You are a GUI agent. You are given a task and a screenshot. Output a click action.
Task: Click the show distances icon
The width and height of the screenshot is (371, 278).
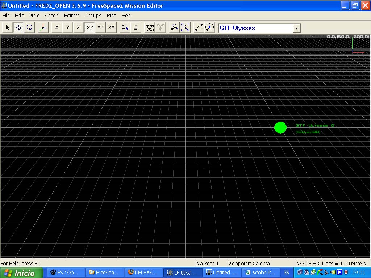[x=199, y=28]
